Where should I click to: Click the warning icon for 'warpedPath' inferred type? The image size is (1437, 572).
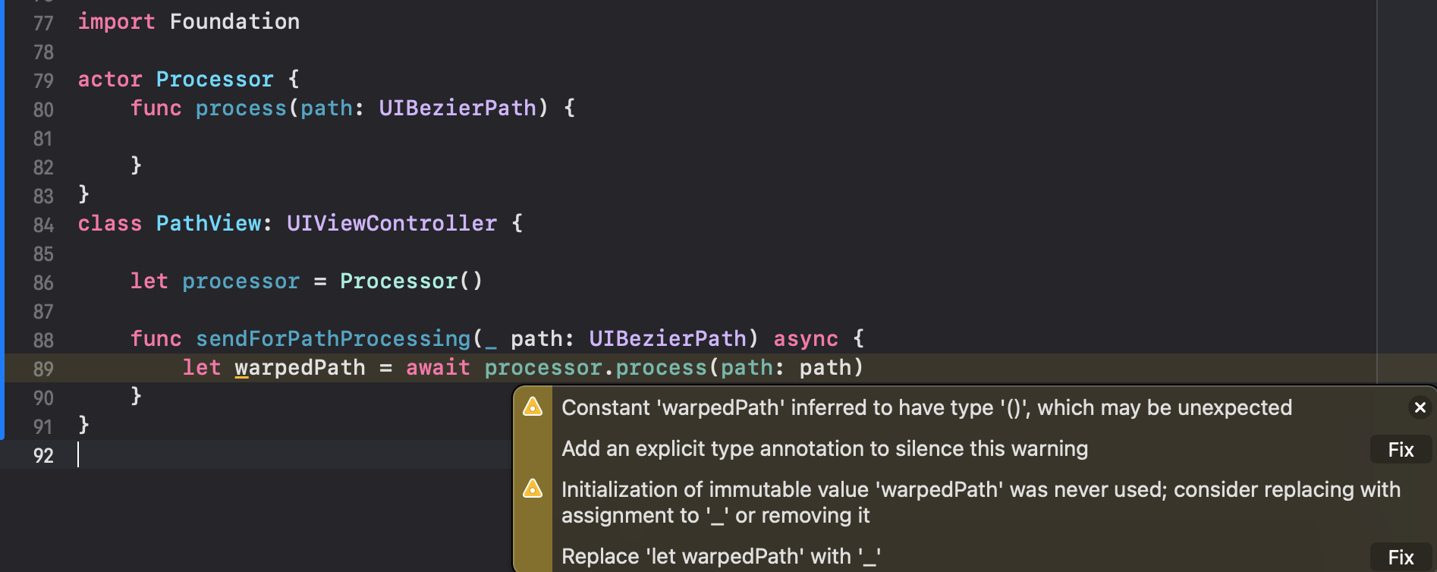coord(533,407)
